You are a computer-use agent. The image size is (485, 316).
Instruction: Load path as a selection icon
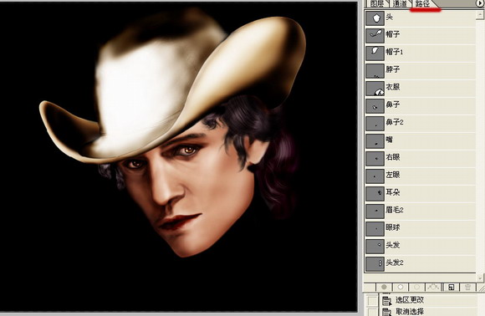(417, 288)
